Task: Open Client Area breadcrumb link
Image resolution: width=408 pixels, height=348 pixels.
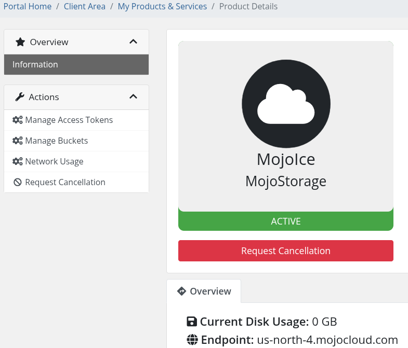Action: [x=85, y=6]
